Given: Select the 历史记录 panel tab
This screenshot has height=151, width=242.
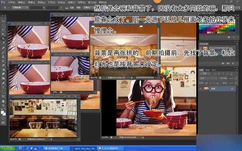Looking at the screenshot, I should [x=204, y=44].
